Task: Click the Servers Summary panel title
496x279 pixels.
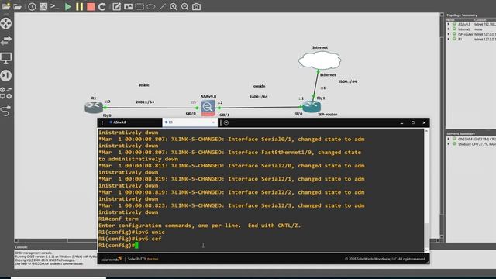Action: (x=460, y=133)
